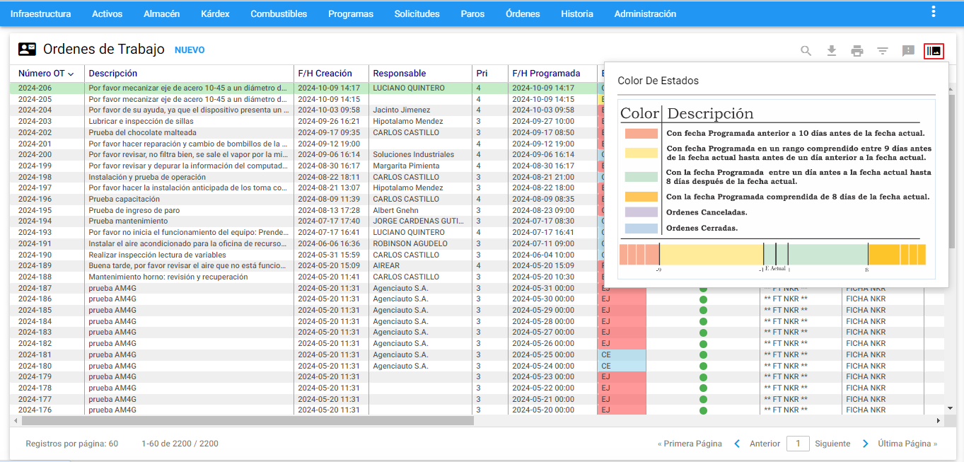Open the Combustibles menu
This screenshot has height=462, width=964.
[279, 13]
